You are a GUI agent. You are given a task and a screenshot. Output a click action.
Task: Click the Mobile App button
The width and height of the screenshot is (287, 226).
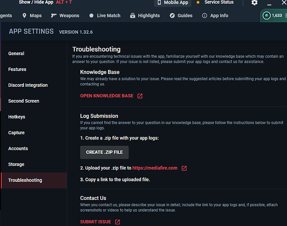173,3
